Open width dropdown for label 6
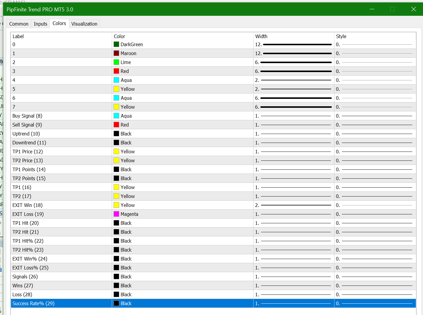Viewport: 423px width, 315px height. coord(294,98)
